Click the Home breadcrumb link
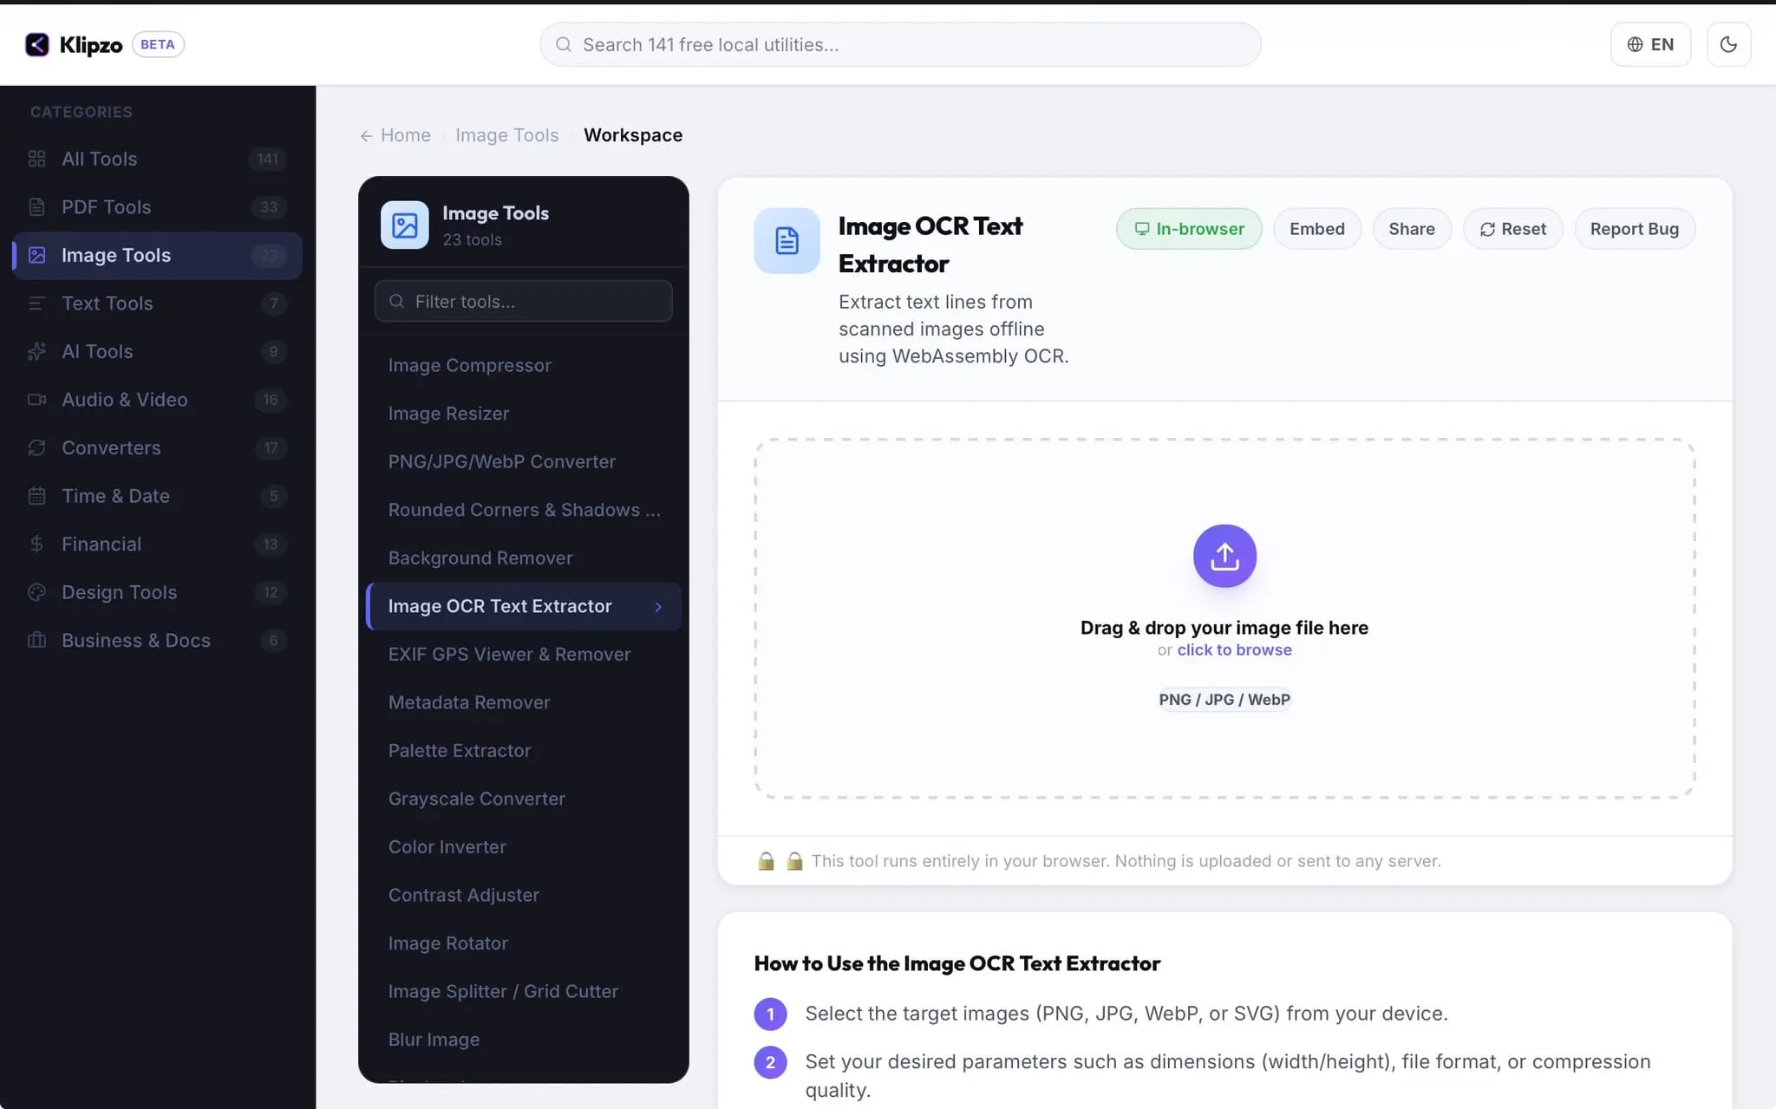Image resolution: width=1776 pixels, height=1109 pixels. click(x=405, y=135)
